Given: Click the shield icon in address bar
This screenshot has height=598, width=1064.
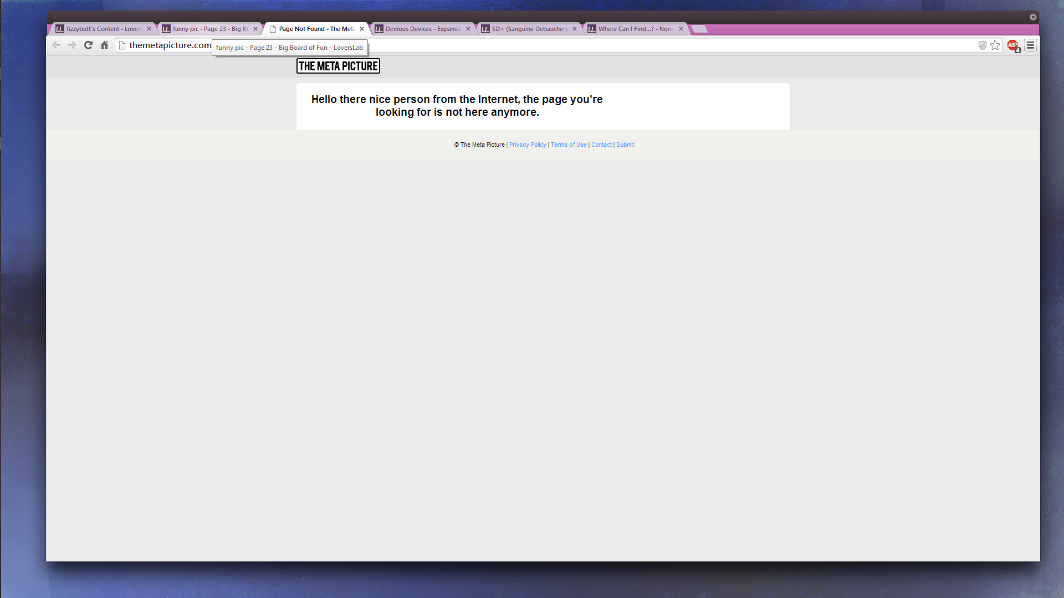Looking at the screenshot, I should coord(982,45).
